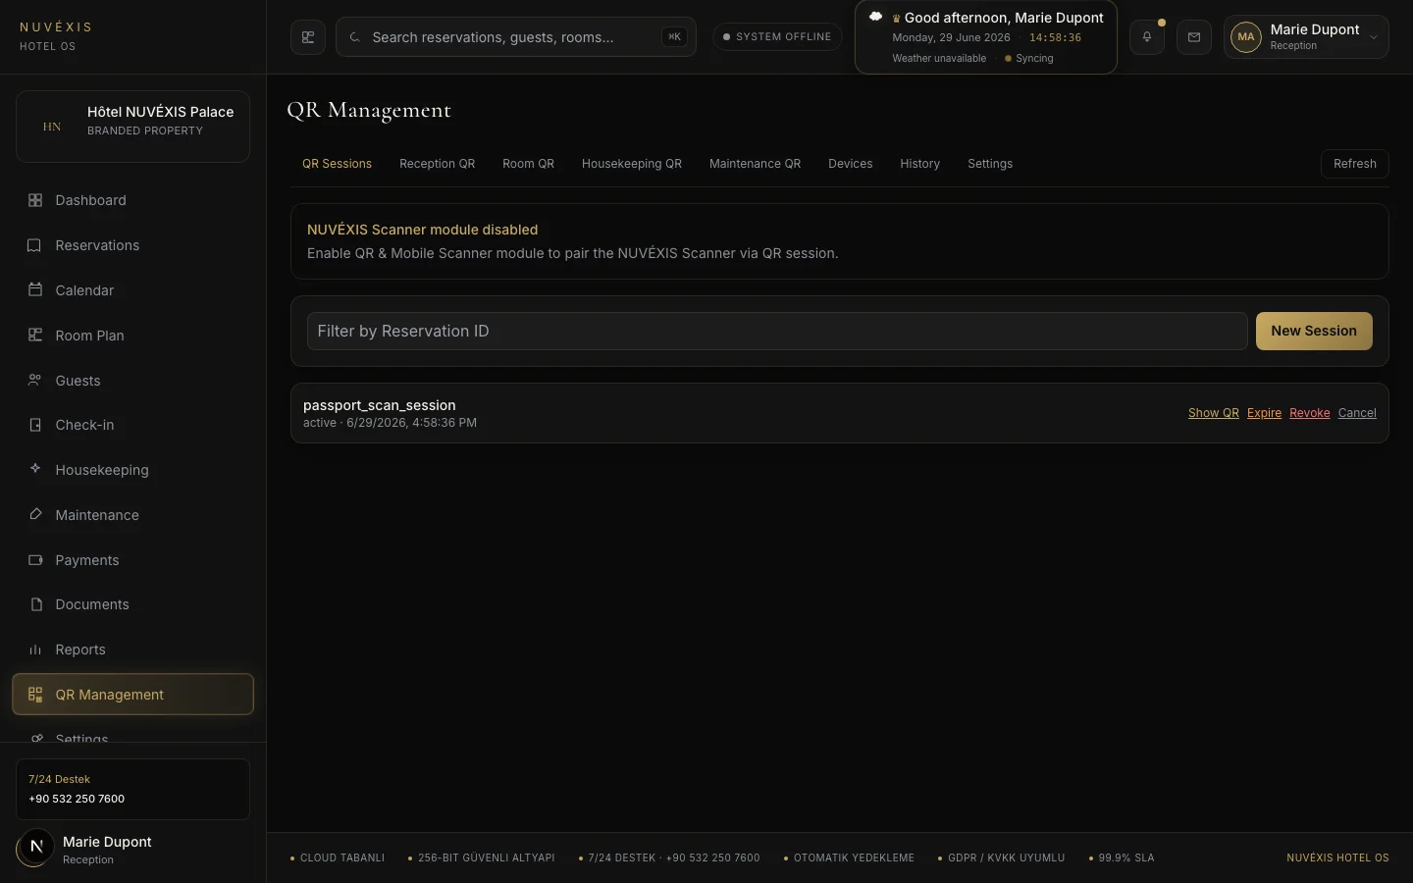1413x883 pixels.
Task: Open the History tab
Action: click(x=919, y=164)
